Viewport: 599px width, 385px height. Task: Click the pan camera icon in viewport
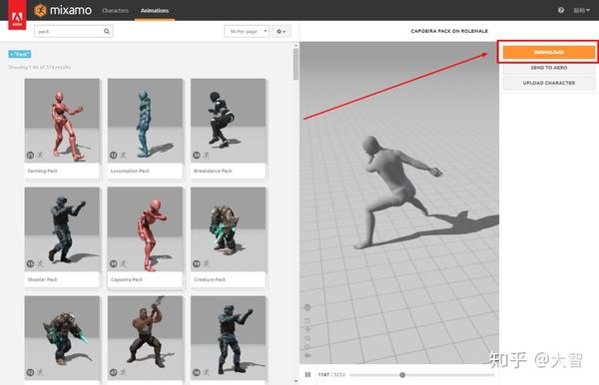(307, 329)
